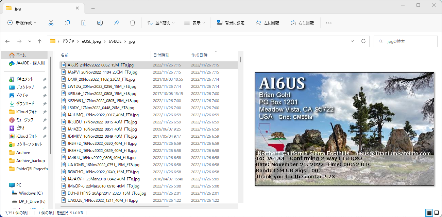Open the See more toolbar menu
The width and height of the screenshot is (442, 217).
point(328,23)
